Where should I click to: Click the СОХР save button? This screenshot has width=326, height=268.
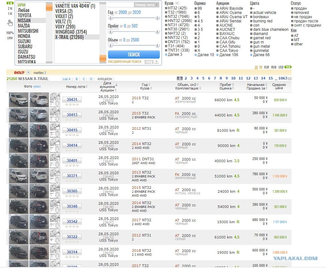point(149,62)
